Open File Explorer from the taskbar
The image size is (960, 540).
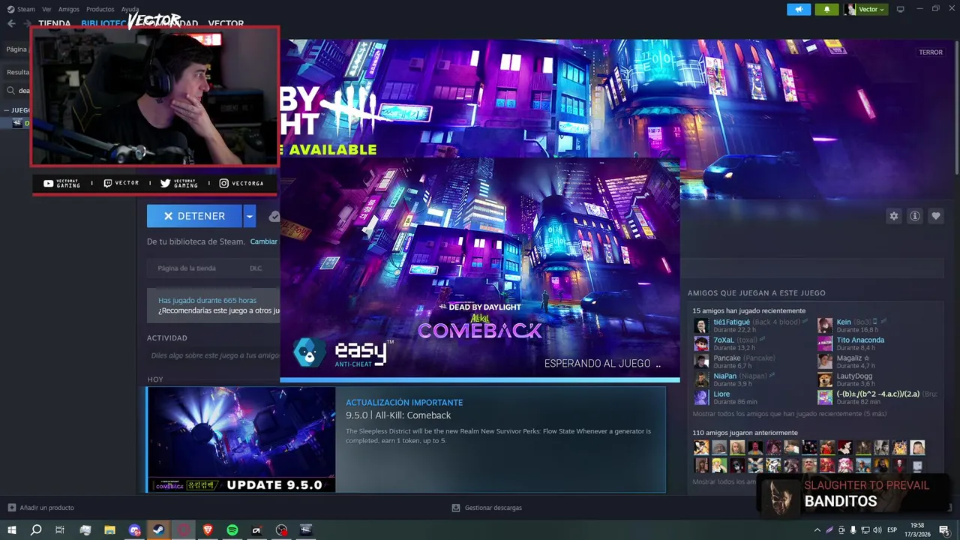[109, 529]
